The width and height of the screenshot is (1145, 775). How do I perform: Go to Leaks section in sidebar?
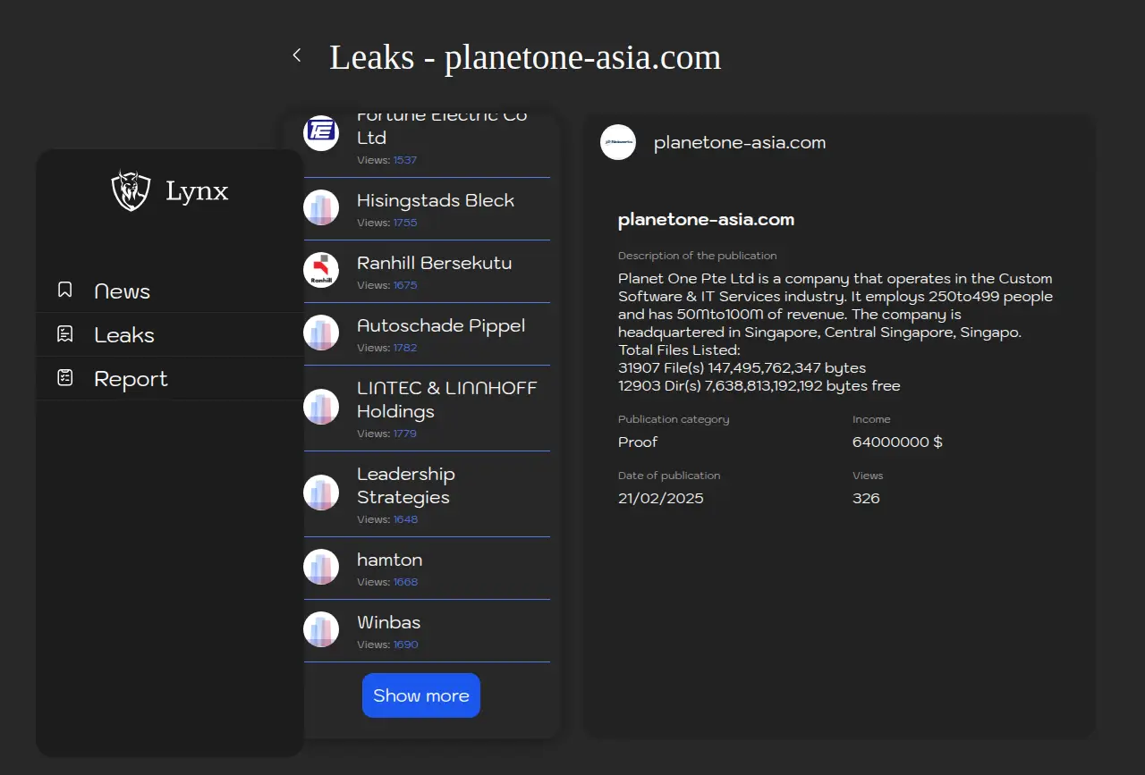tap(124, 335)
